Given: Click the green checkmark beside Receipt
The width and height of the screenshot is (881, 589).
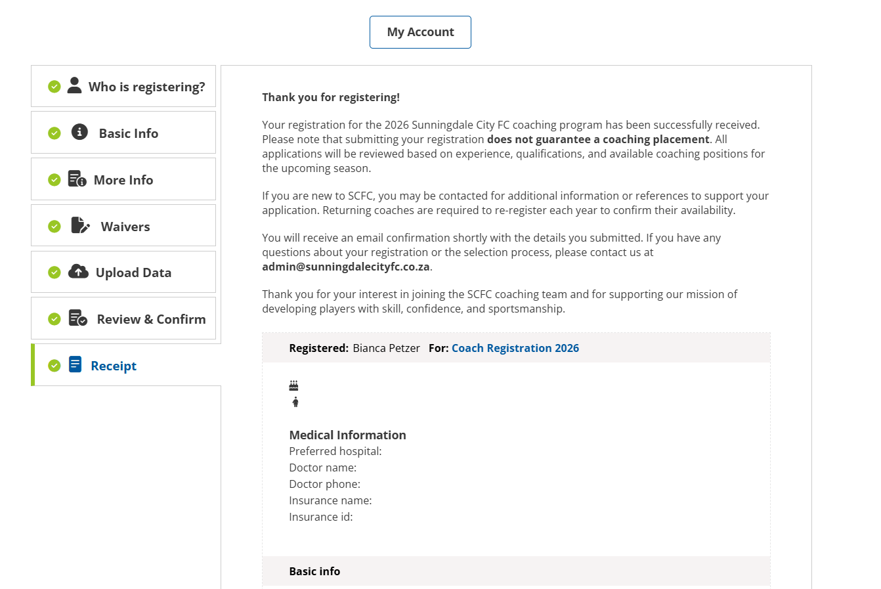Looking at the screenshot, I should pyautogui.click(x=54, y=366).
